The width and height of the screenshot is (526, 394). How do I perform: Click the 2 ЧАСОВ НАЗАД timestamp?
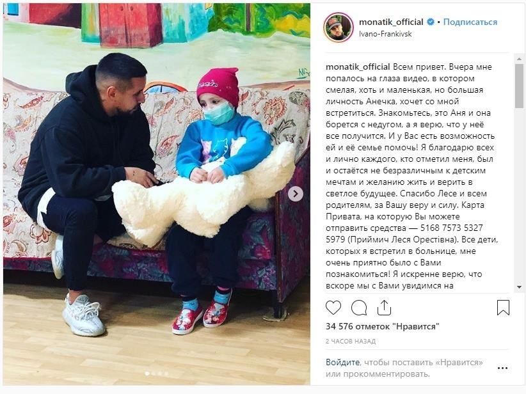[x=351, y=342]
